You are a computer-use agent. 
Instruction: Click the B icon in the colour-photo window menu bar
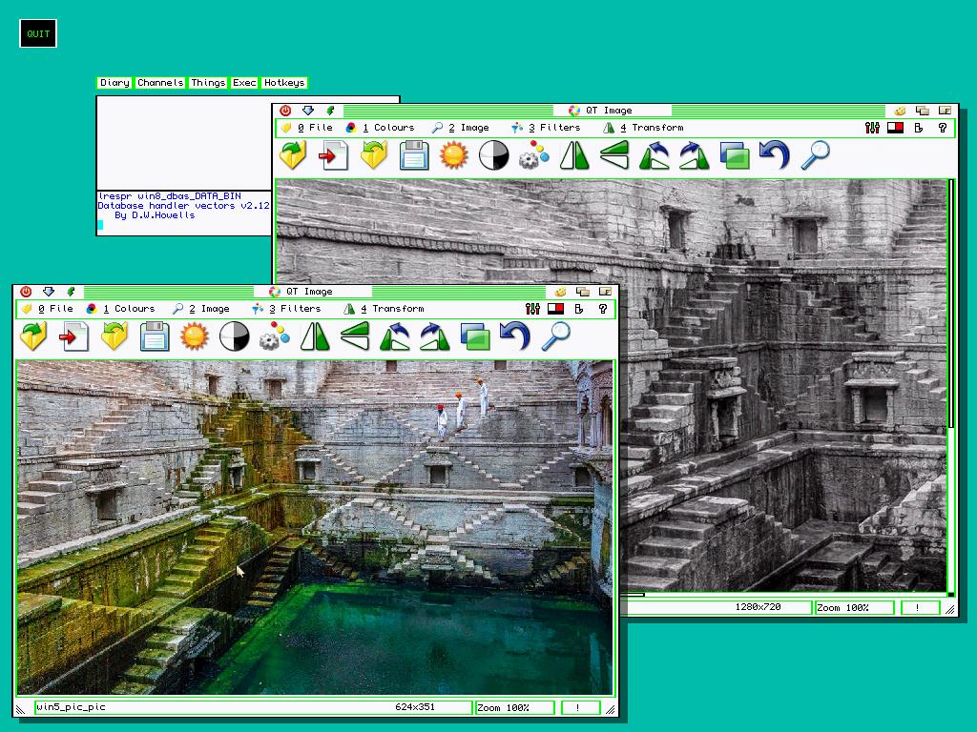[x=579, y=309]
